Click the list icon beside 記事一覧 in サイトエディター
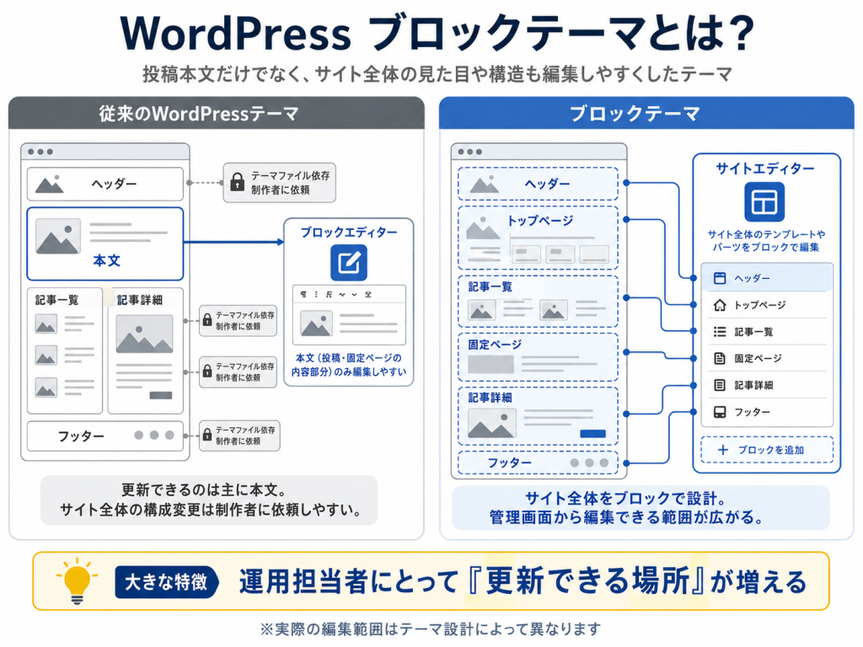This screenshot has height=647, width=863. 720,332
